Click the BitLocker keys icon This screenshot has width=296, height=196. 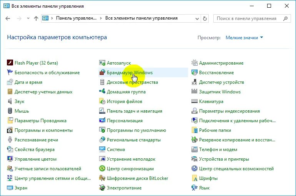pyautogui.click(x=102, y=178)
